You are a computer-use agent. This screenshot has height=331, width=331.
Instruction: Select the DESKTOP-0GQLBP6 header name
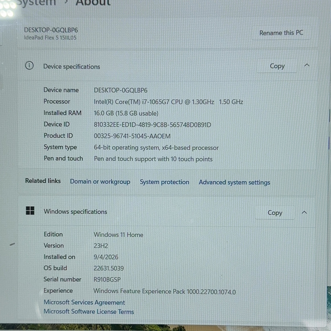coord(51,30)
